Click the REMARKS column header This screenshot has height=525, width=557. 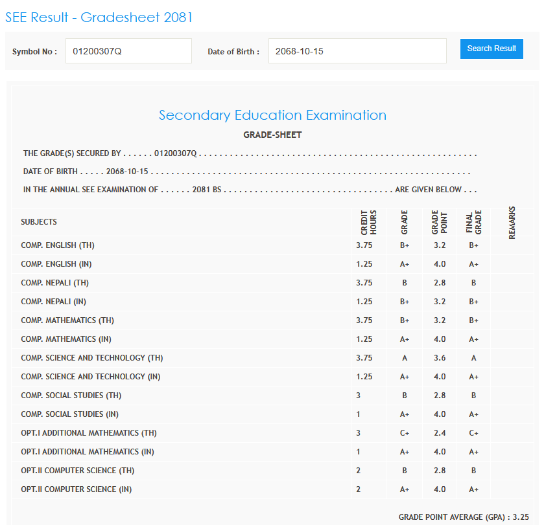point(512,222)
